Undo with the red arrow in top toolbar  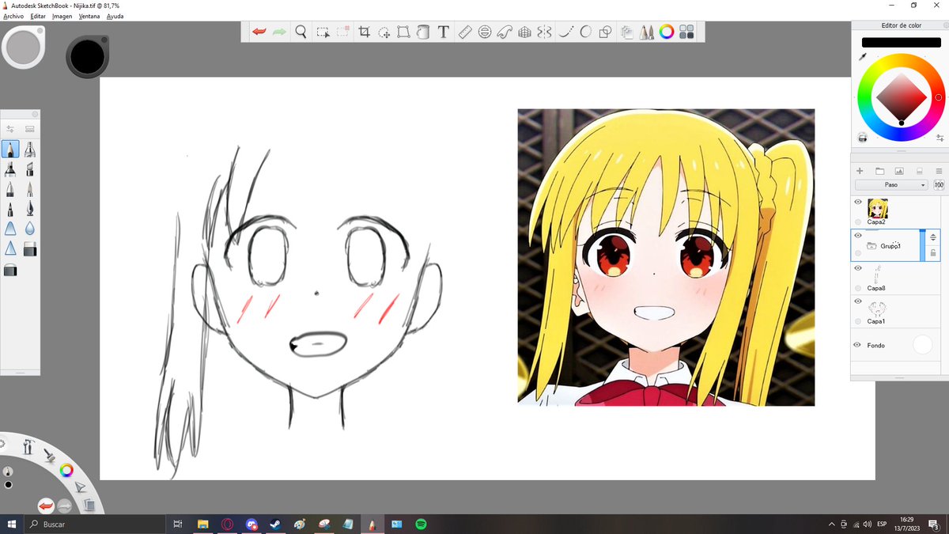click(259, 32)
